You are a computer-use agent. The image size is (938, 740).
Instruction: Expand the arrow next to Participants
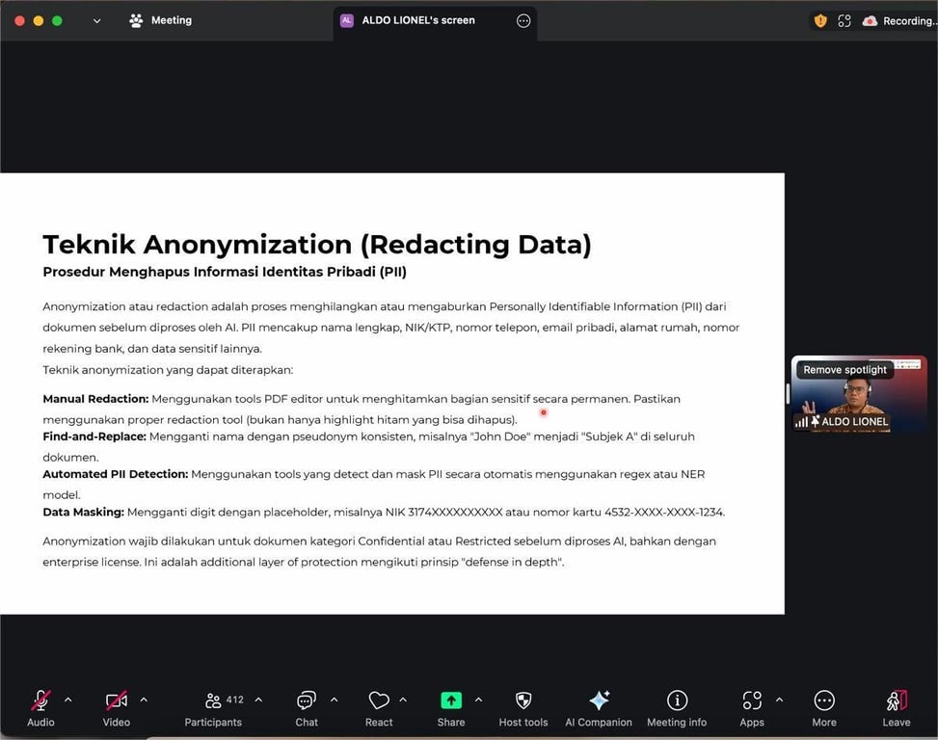[258, 700]
